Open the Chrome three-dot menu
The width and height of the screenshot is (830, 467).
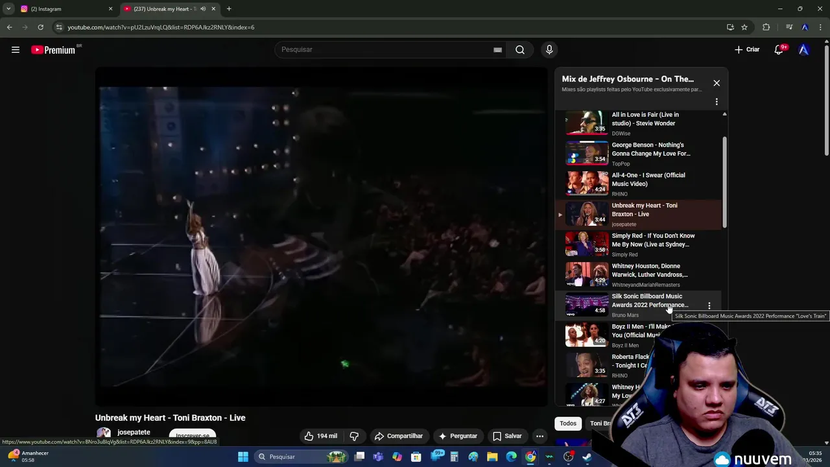[820, 27]
